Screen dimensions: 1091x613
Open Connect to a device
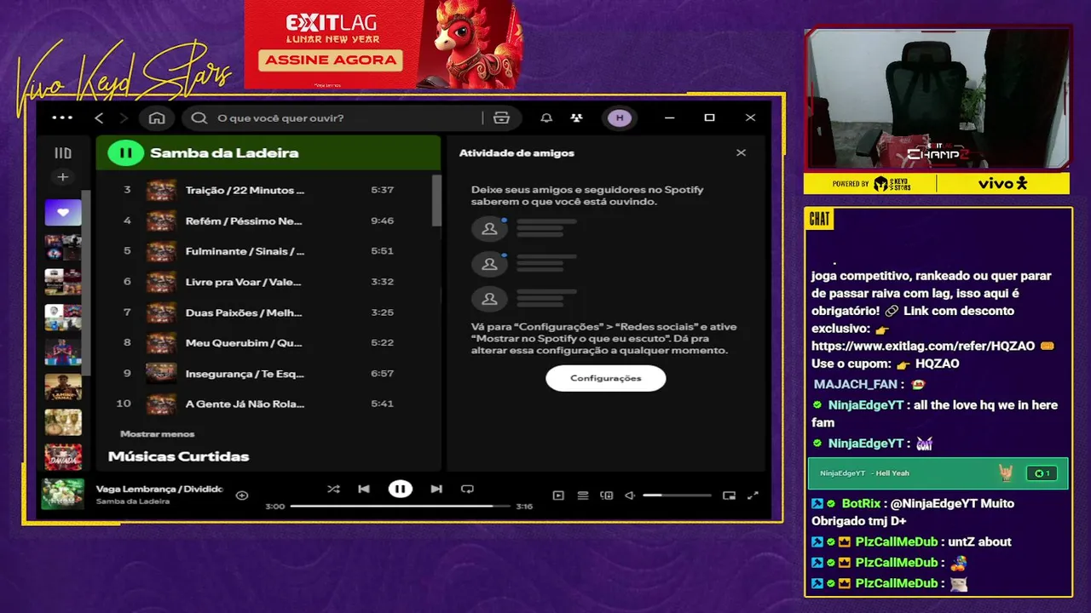[606, 496]
